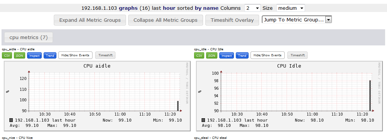Open the CPU Idle graph image
The height and width of the screenshot is (140, 387).
[289, 96]
